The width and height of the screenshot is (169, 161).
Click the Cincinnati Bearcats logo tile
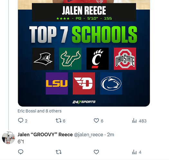click(98, 59)
